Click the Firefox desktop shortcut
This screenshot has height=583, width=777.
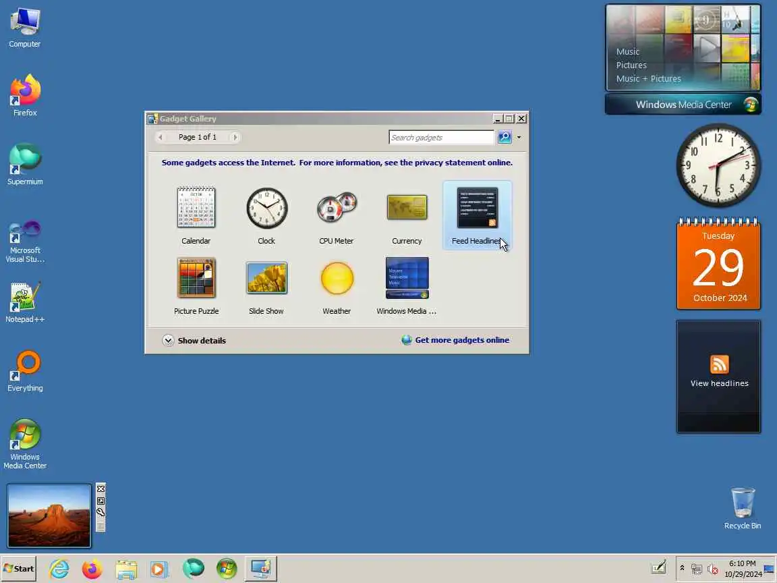[x=25, y=96]
